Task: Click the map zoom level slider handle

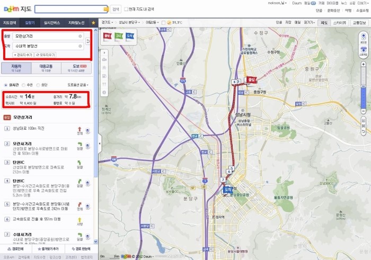Action: click(364, 87)
